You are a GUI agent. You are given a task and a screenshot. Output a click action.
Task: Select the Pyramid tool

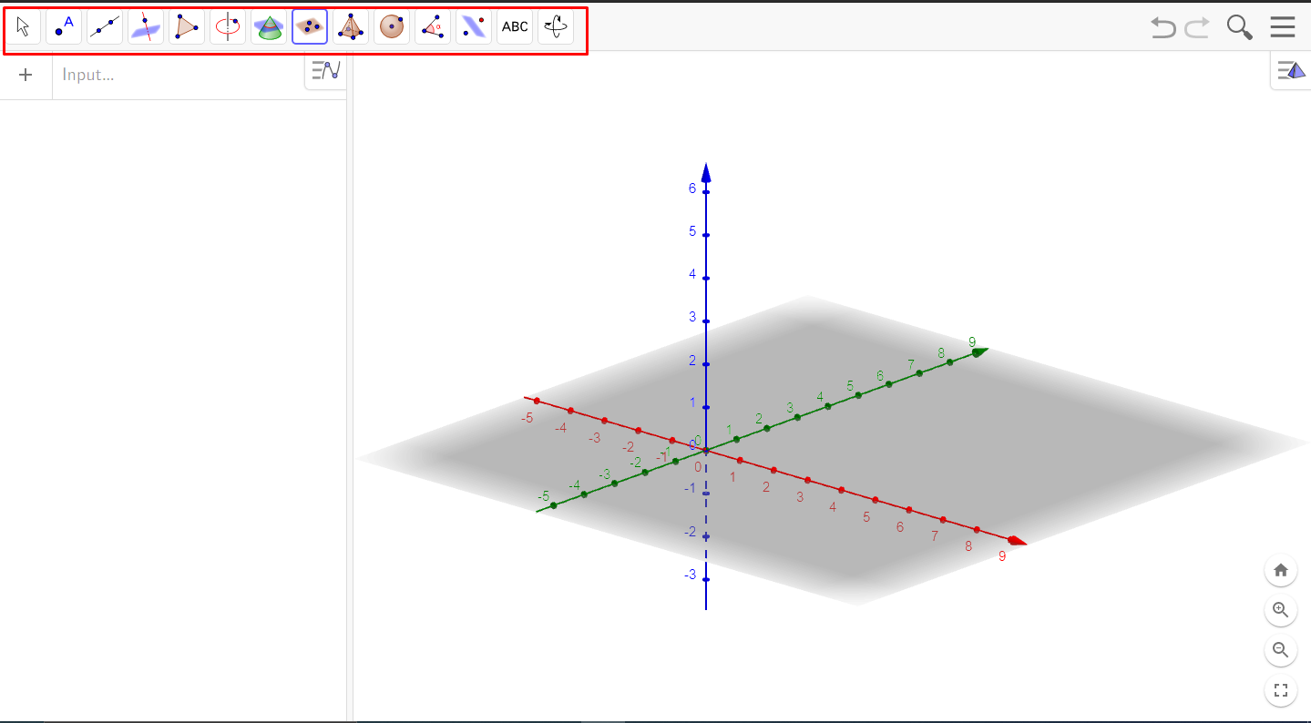[x=350, y=26]
